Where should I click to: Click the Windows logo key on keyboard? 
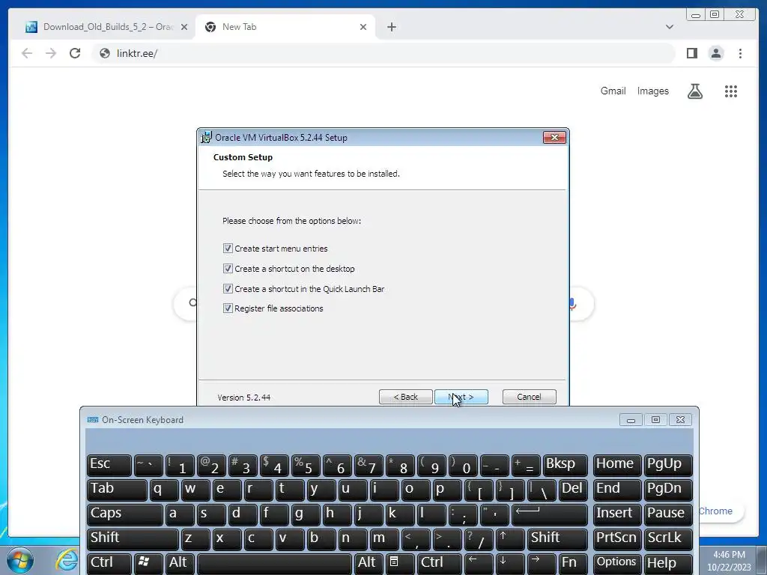click(148, 563)
